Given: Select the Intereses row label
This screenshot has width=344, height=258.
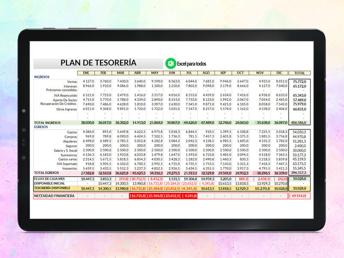Looking at the screenshot, I should tap(70, 86).
